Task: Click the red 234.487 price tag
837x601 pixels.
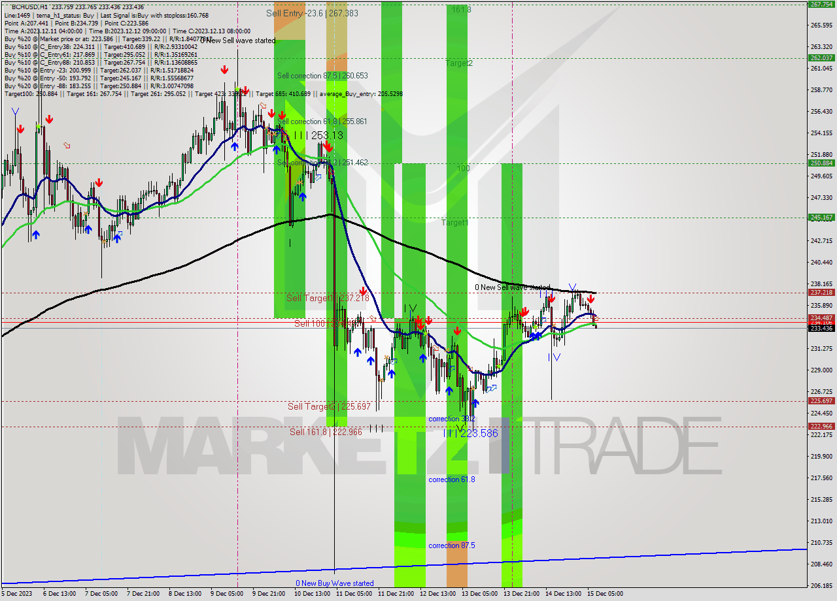Action: coord(821,317)
